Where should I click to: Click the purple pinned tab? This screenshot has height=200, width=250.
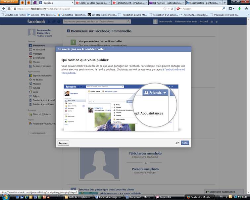[x=35, y=3]
